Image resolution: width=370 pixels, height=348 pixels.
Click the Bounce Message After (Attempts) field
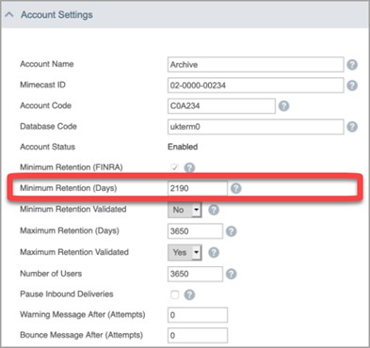(x=198, y=336)
